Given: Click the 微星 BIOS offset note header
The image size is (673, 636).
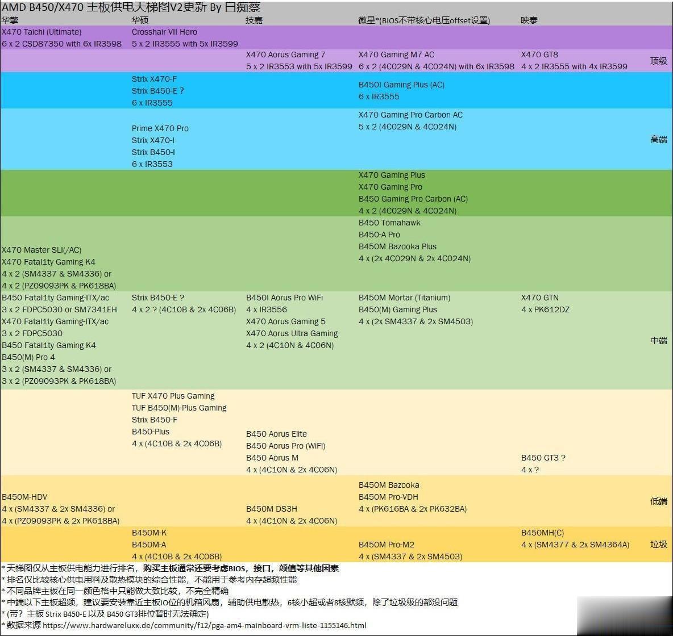Looking at the screenshot, I should click(x=424, y=20).
